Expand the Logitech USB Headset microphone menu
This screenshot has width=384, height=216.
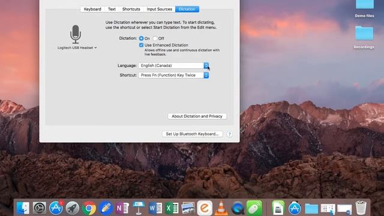(77, 48)
